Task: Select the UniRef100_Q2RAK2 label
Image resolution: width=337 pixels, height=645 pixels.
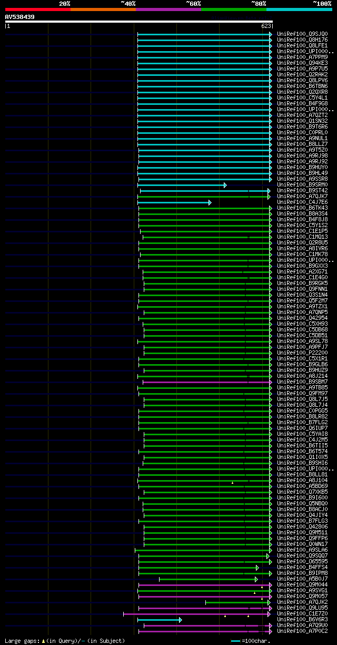Action: point(302,75)
